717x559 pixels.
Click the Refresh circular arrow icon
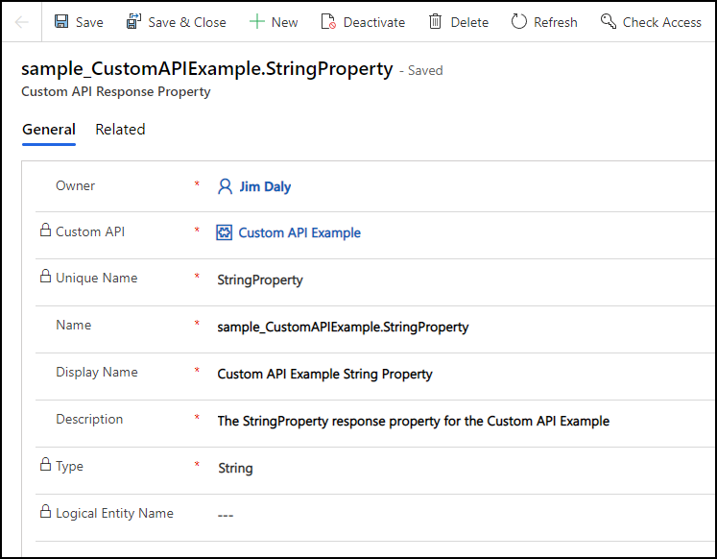point(519,21)
